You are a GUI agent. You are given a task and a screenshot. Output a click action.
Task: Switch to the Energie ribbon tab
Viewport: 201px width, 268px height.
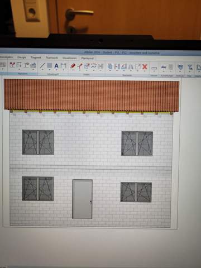22,57
